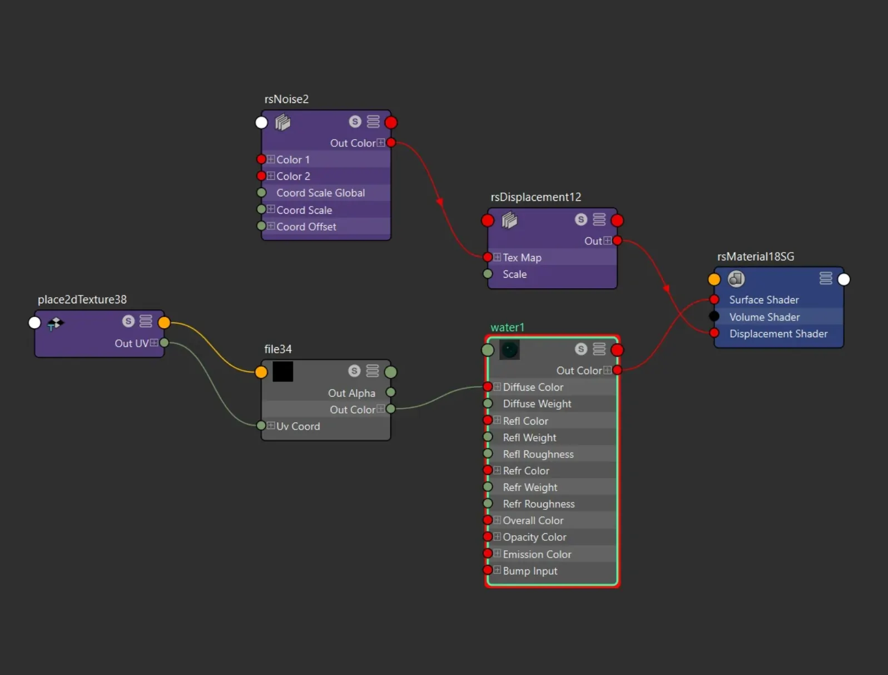Click the black swatch on file34 node
The width and height of the screenshot is (888, 675).
tap(282, 371)
